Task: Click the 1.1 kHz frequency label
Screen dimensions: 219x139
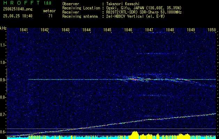Action: (x=3, y=45)
